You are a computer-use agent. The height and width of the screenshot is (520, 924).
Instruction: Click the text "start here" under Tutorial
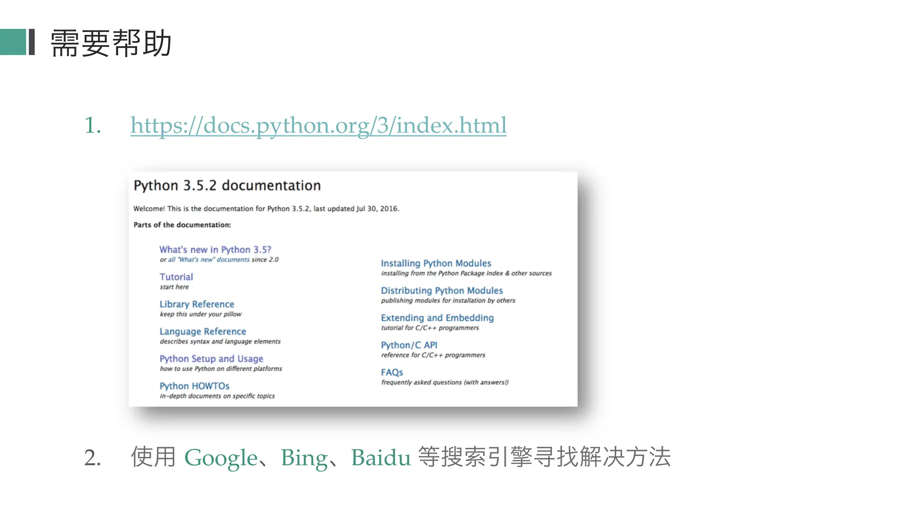(174, 287)
